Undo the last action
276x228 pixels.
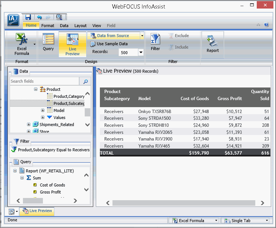[x=40, y=17]
